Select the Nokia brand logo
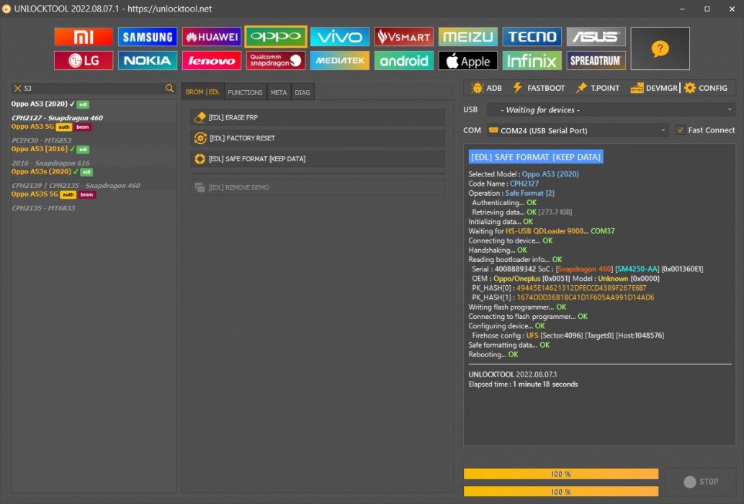Viewport: 744px width, 504px height. point(148,60)
